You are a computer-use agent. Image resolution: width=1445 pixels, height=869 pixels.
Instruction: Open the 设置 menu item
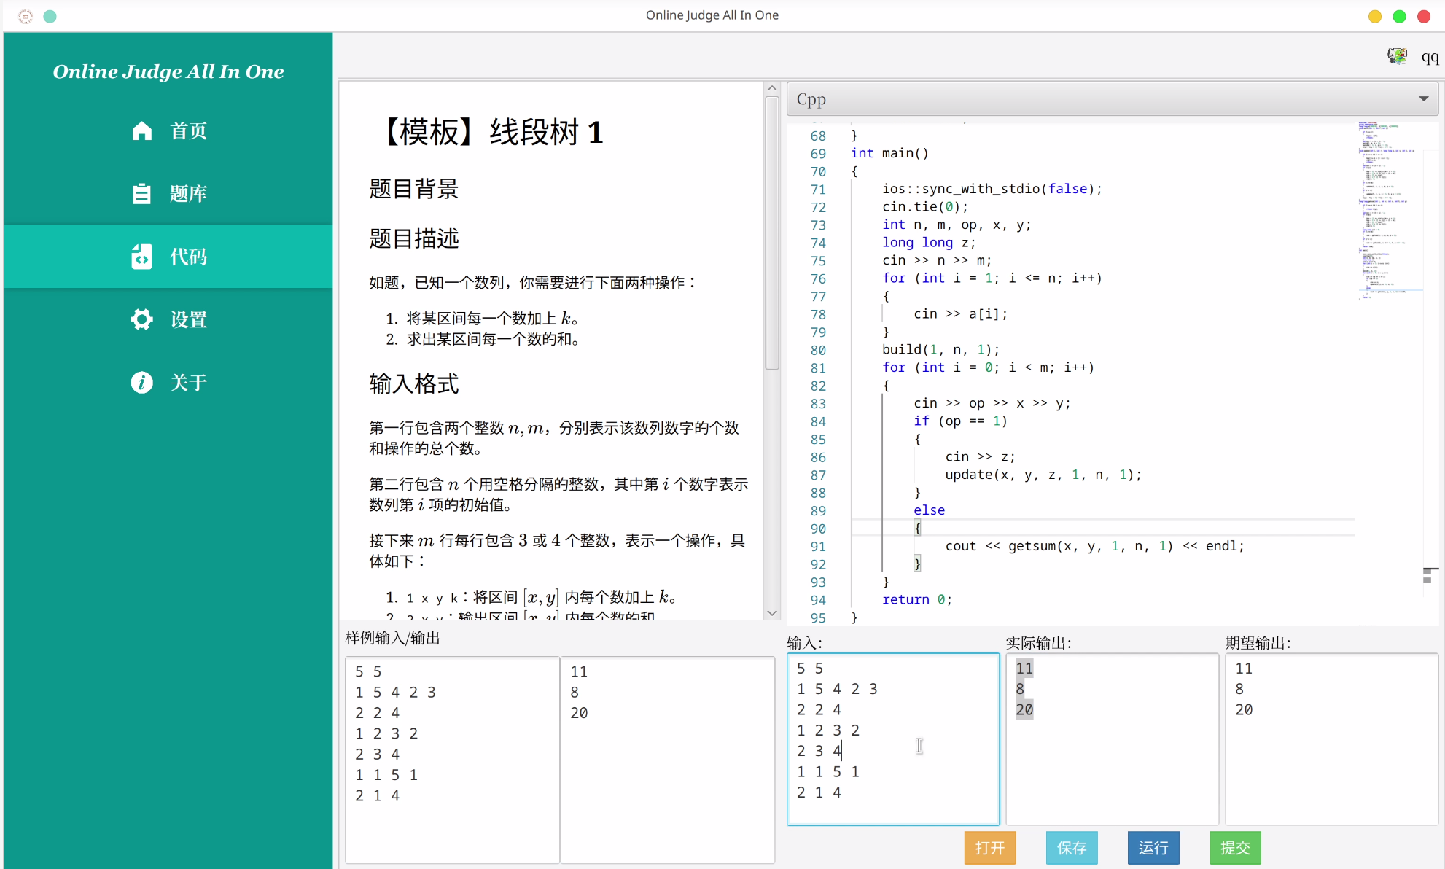click(188, 319)
